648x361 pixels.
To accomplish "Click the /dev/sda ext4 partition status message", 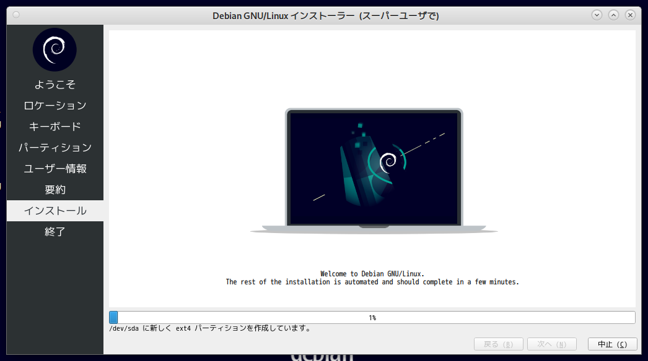I will click(x=210, y=328).
